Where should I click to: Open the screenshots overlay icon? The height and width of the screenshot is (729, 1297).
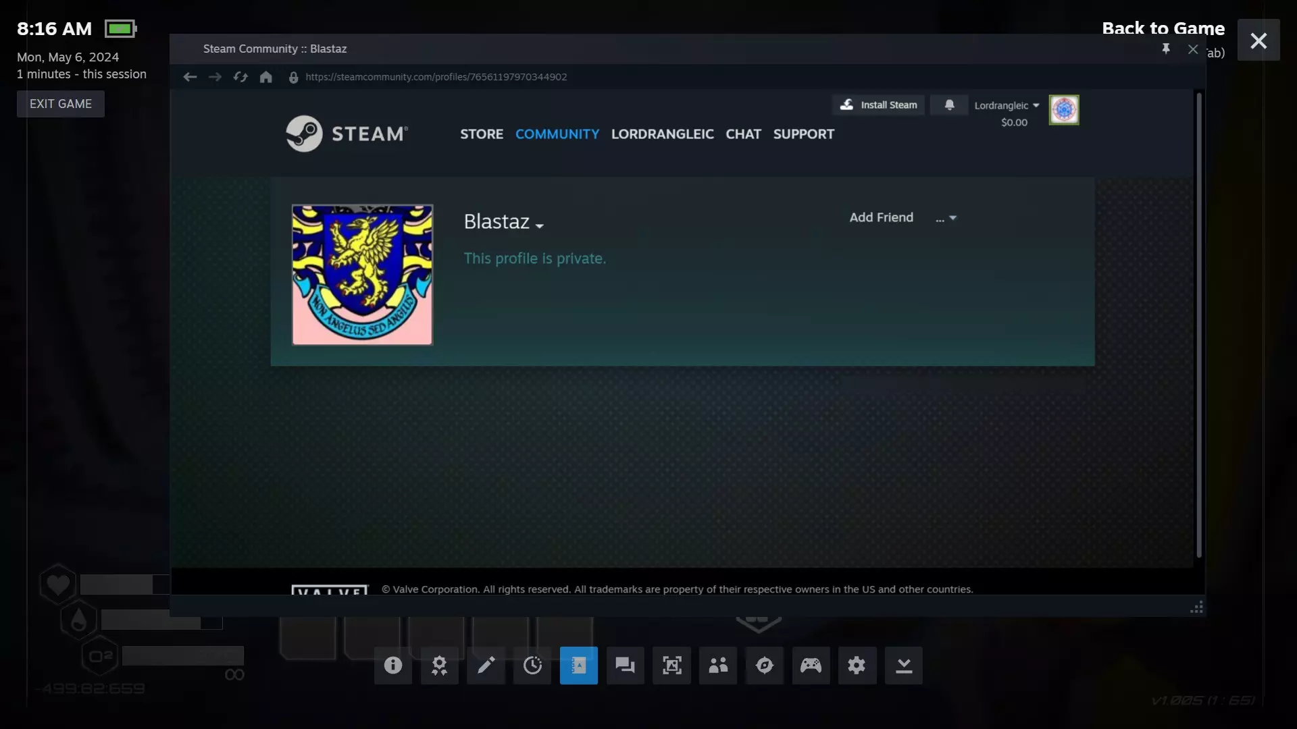tap(671, 666)
